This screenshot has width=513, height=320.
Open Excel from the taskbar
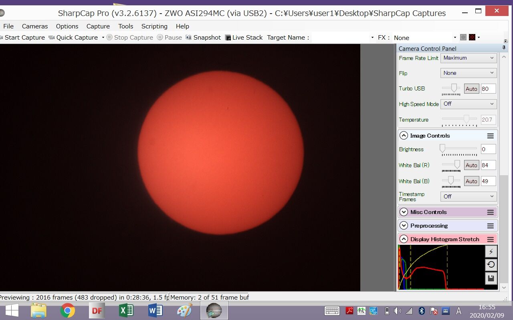(x=126, y=310)
